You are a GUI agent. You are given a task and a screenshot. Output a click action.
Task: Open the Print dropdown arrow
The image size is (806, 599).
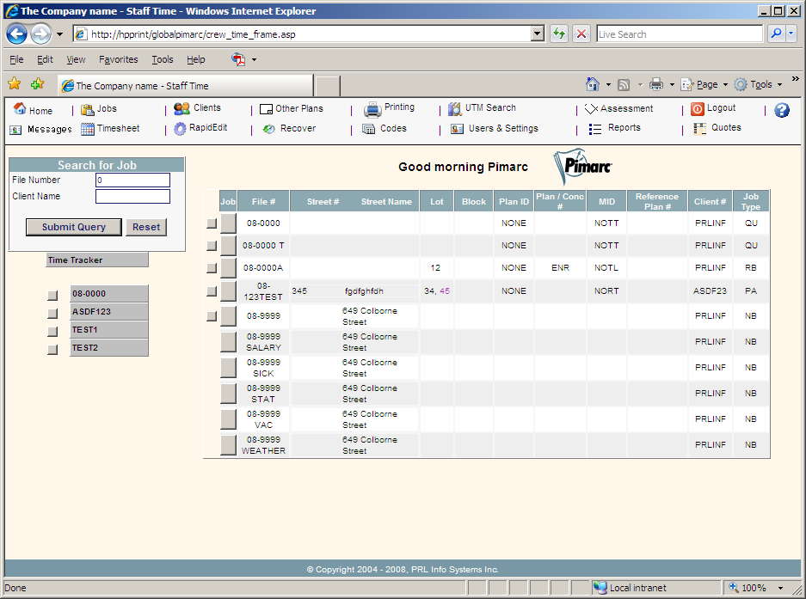pos(671,85)
